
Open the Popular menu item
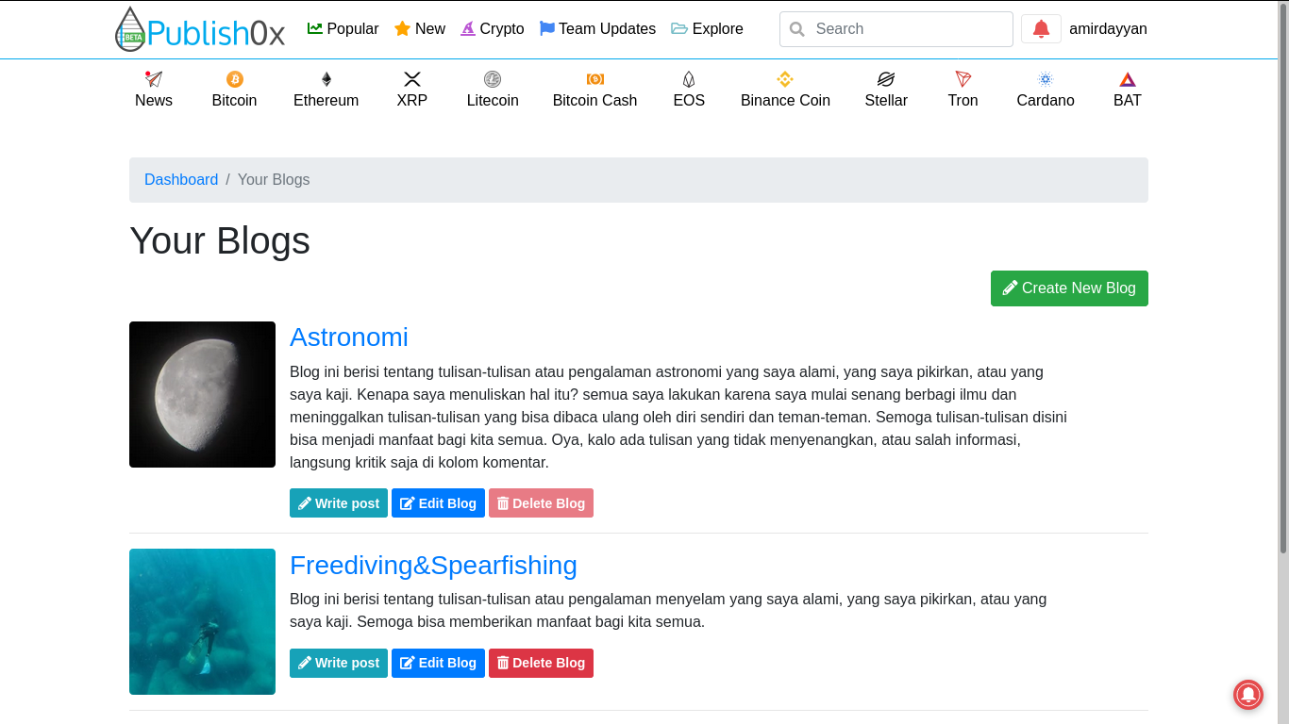click(343, 29)
